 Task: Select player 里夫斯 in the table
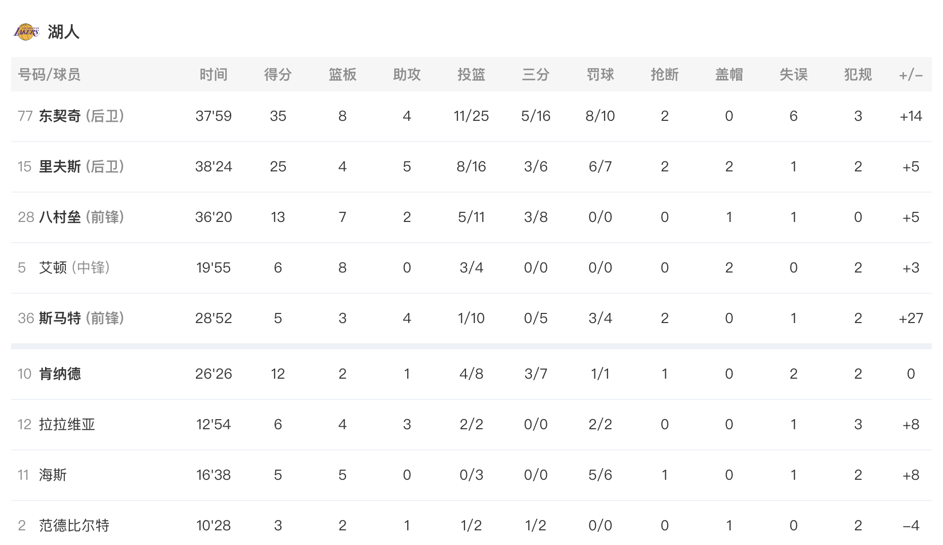60,167
